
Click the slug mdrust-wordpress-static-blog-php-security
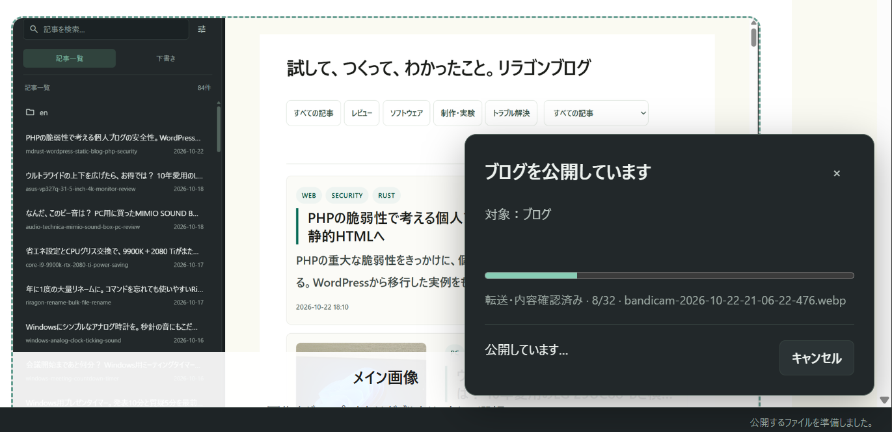(81, 152)
